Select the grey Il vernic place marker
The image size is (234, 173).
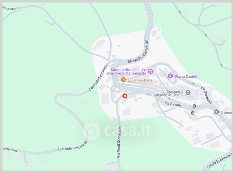[216, 112]
